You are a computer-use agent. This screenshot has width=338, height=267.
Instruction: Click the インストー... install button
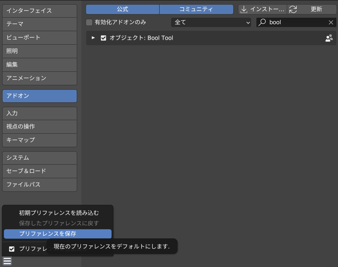(x=263, y=9)
